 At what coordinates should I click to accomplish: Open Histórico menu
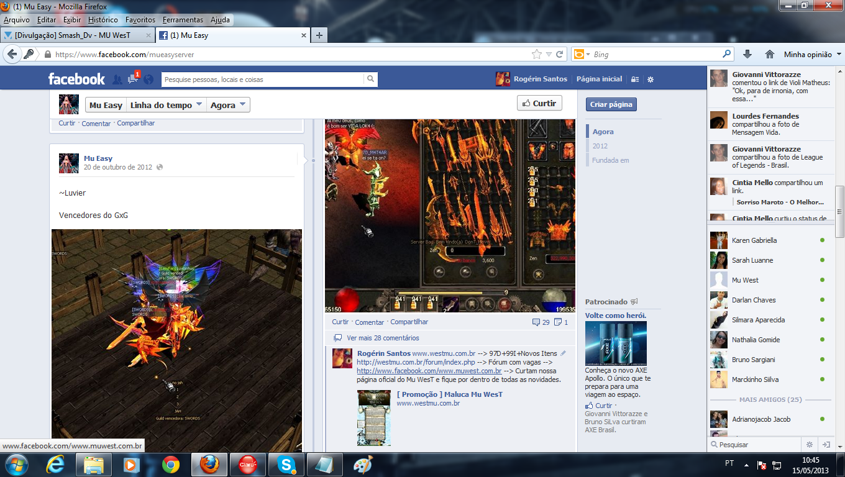[103, 20]
